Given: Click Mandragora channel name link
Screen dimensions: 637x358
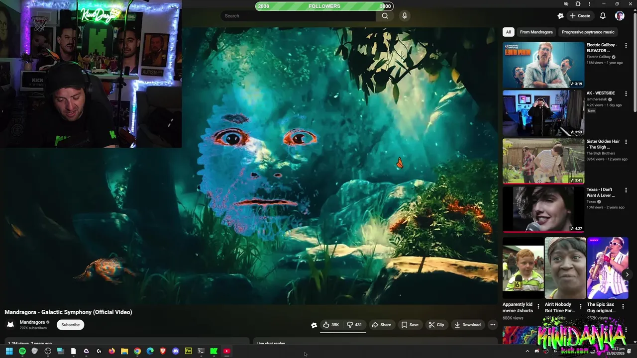Looking at the screenshot, I should click(x=32, y=322).
